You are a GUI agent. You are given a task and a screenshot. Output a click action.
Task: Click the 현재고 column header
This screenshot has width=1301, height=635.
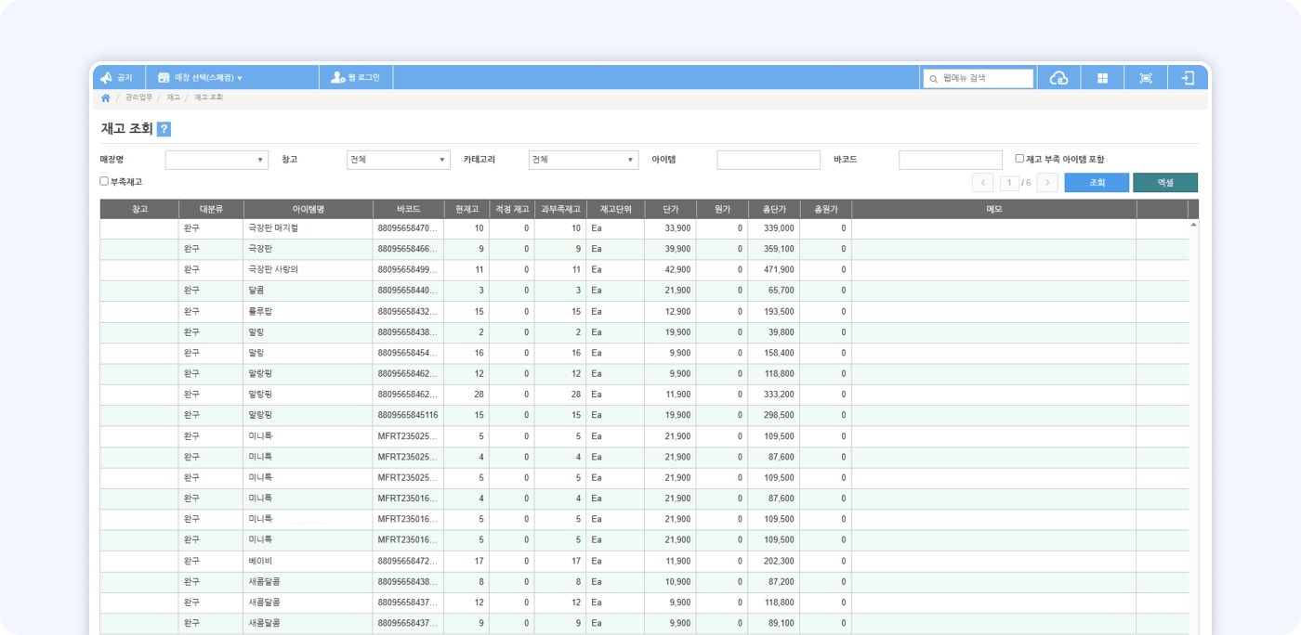[467, 210]
